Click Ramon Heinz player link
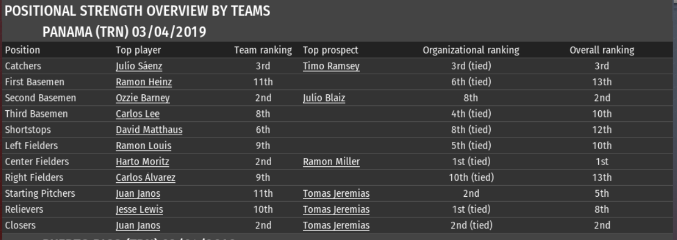This screenshot has height=240, width=677. pyautogui.click(x=144, y=83)
